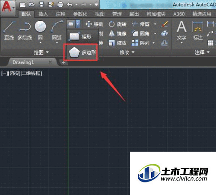216x195 pixels.
Task: Open the 俯视 view controls
Action: point(14,73)
